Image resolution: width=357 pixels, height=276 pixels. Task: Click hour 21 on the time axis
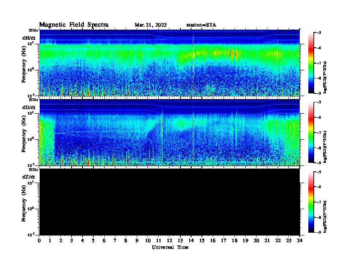point(267,240)
